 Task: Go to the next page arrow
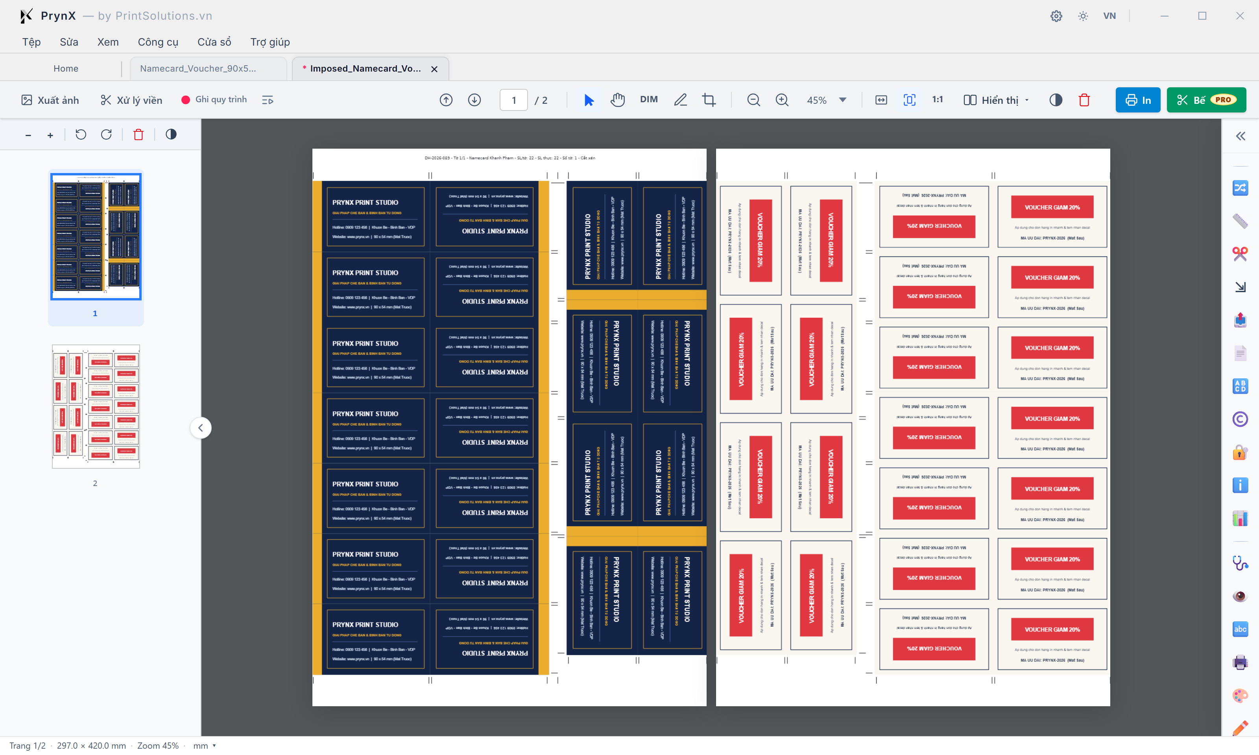point(474,100)
